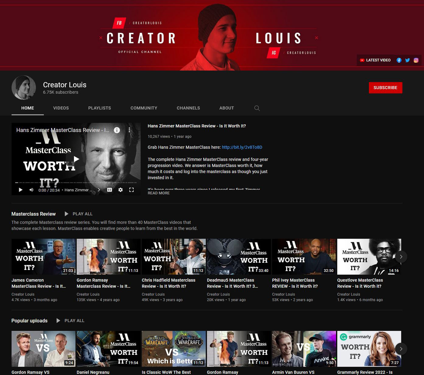Open the Gordon Ramsay thumbnail in Popular uploads row
424x375 pixels.
point(239,349)
